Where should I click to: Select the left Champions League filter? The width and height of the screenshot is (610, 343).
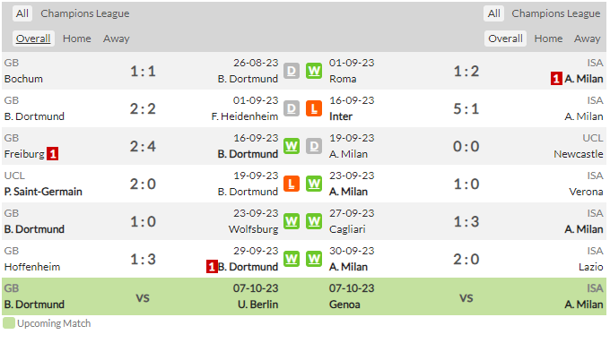pyautogui.click(x=85, y=13)
